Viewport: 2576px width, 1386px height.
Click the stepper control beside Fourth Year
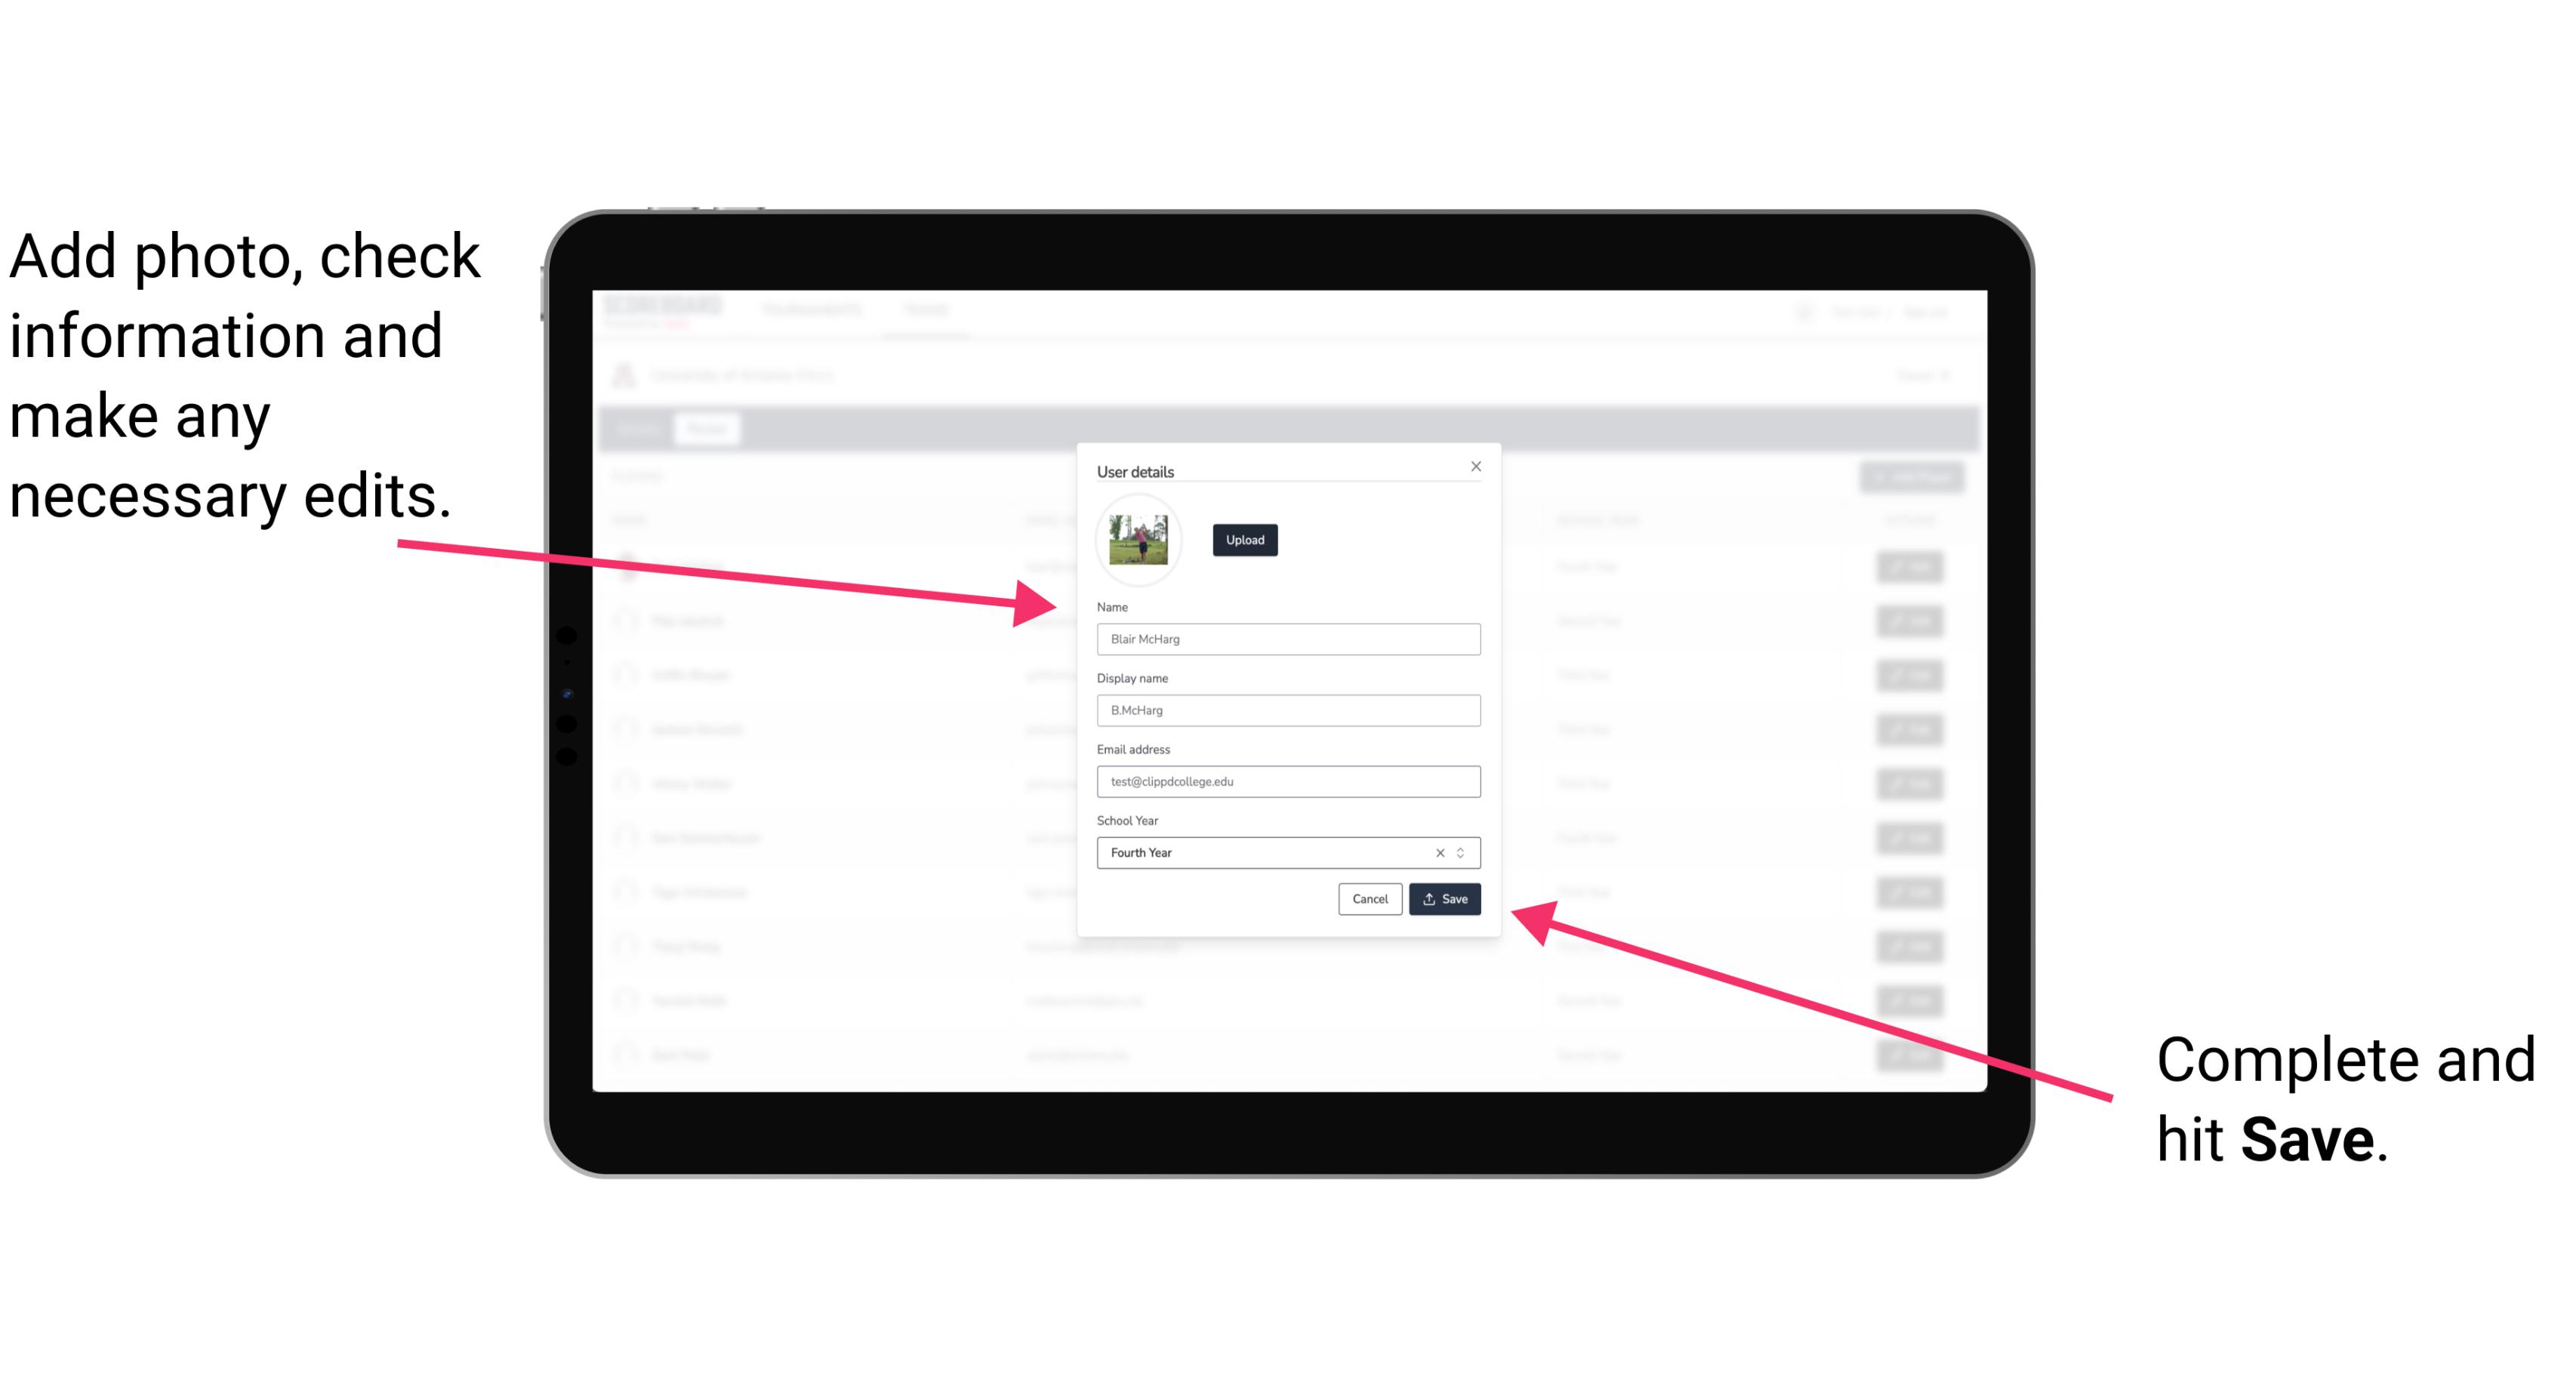click(x=1466, y=852)
